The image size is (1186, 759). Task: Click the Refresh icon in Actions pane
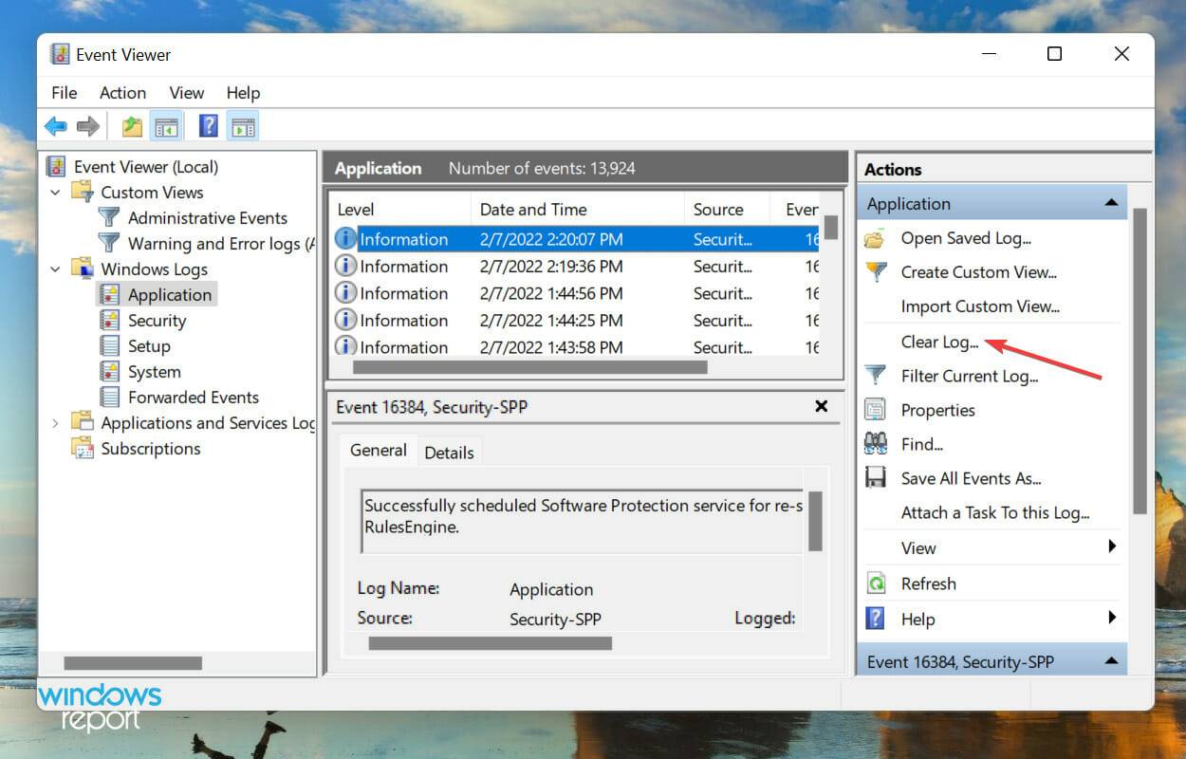pos(876,583)
